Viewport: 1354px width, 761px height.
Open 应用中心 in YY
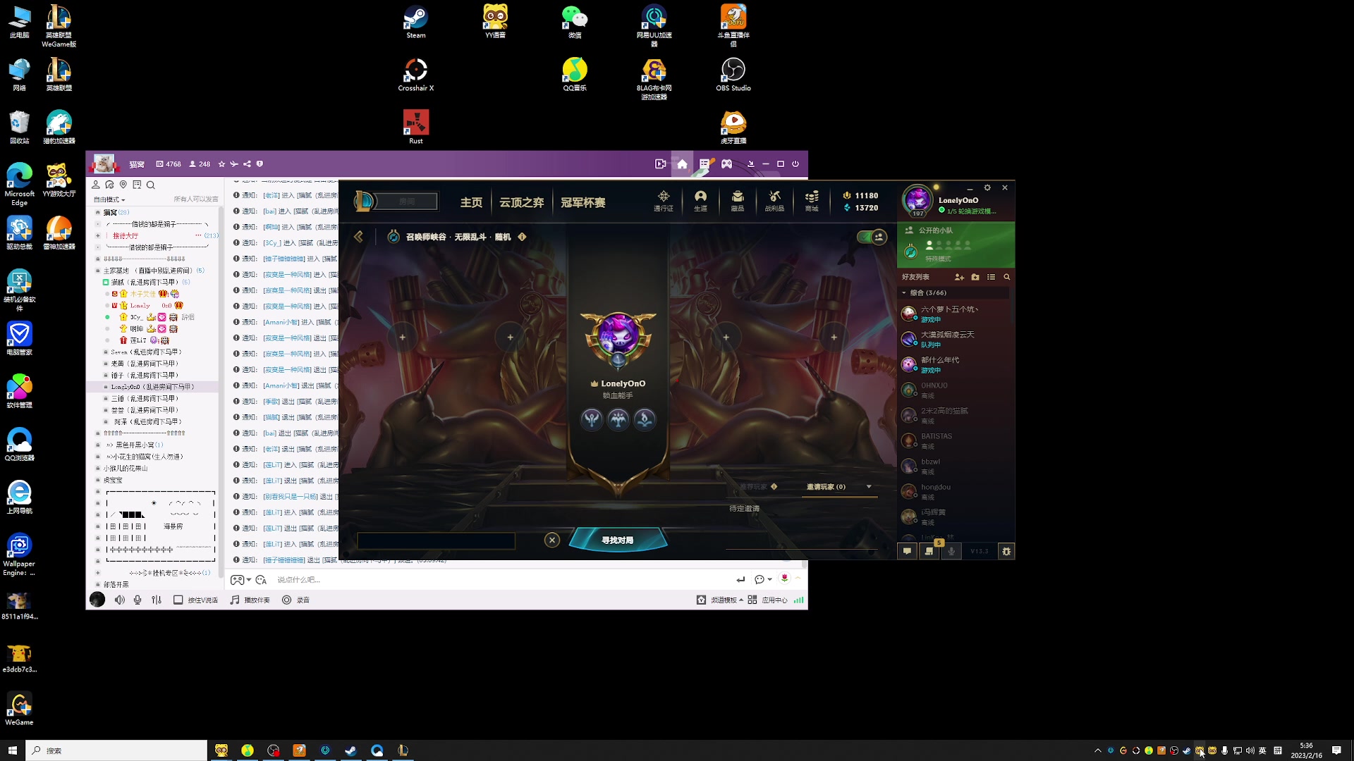pyautogui.click(x=768, y=600)
